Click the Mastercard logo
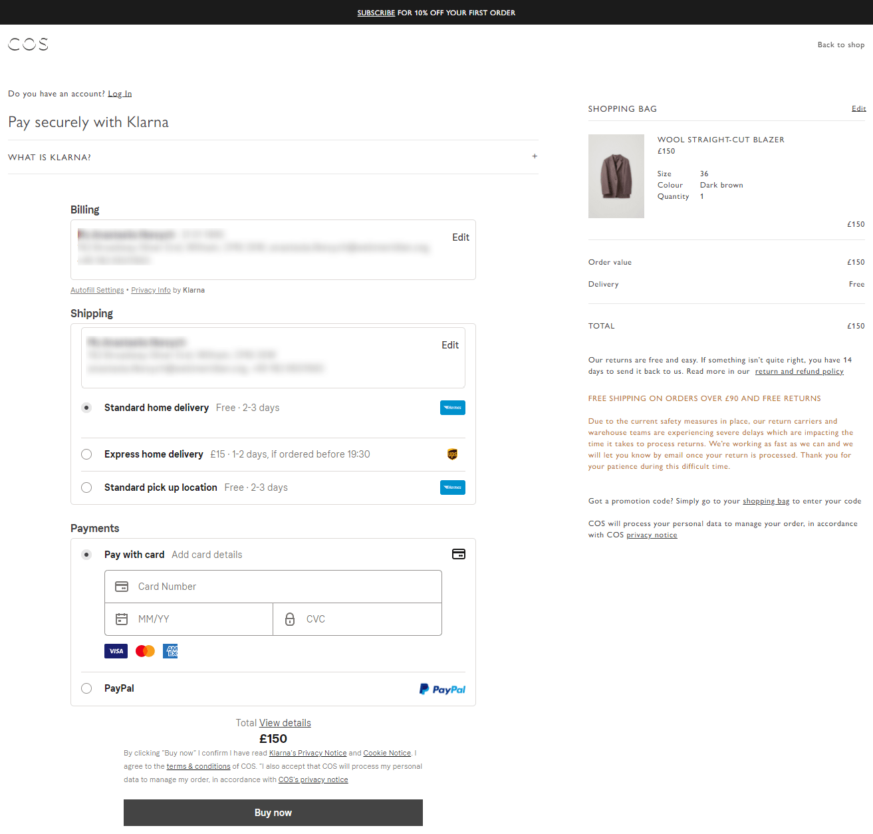The image size is (873, 834). (x=145, y=651)
